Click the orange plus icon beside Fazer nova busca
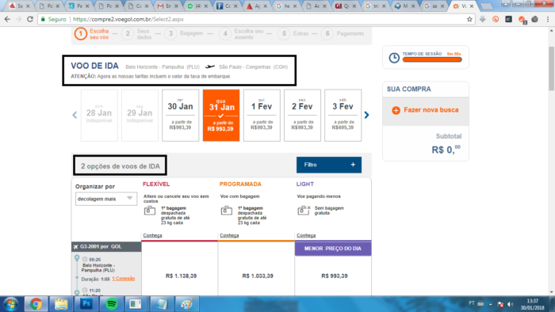 [396, 110]
